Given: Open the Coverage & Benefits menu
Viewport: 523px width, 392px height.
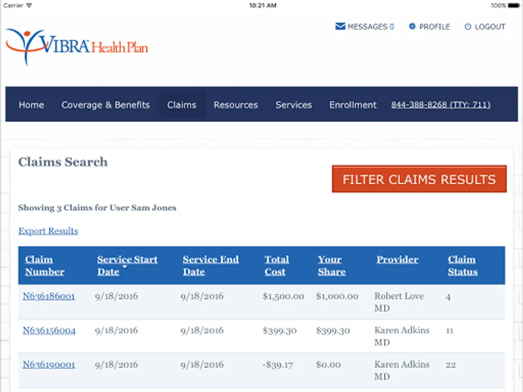Looking at the screenshot, I should coord(105,105).
